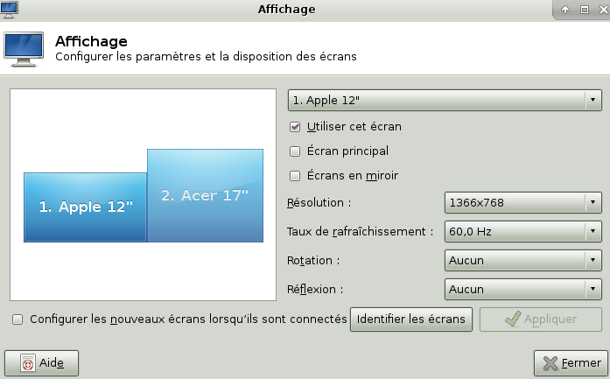
Task: Roll up window with the up-arrow icon
Action: (x=565, y=9)
